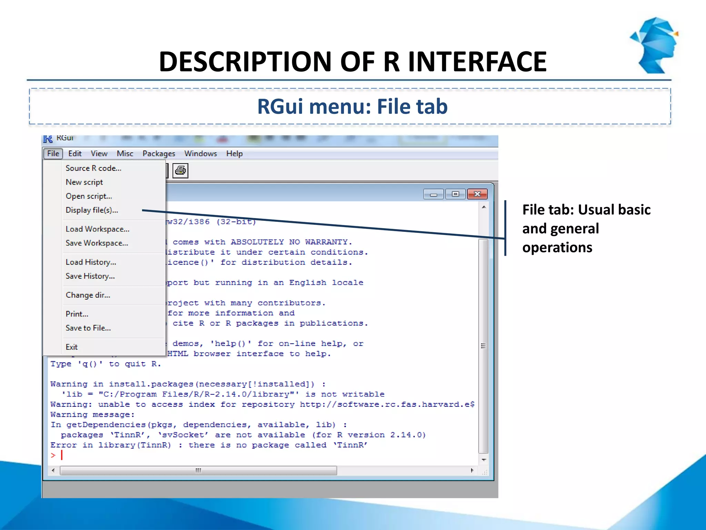Click the R logo in the RGui title bar
This screenshot has height=530, width=706.
tap(48, 139)
